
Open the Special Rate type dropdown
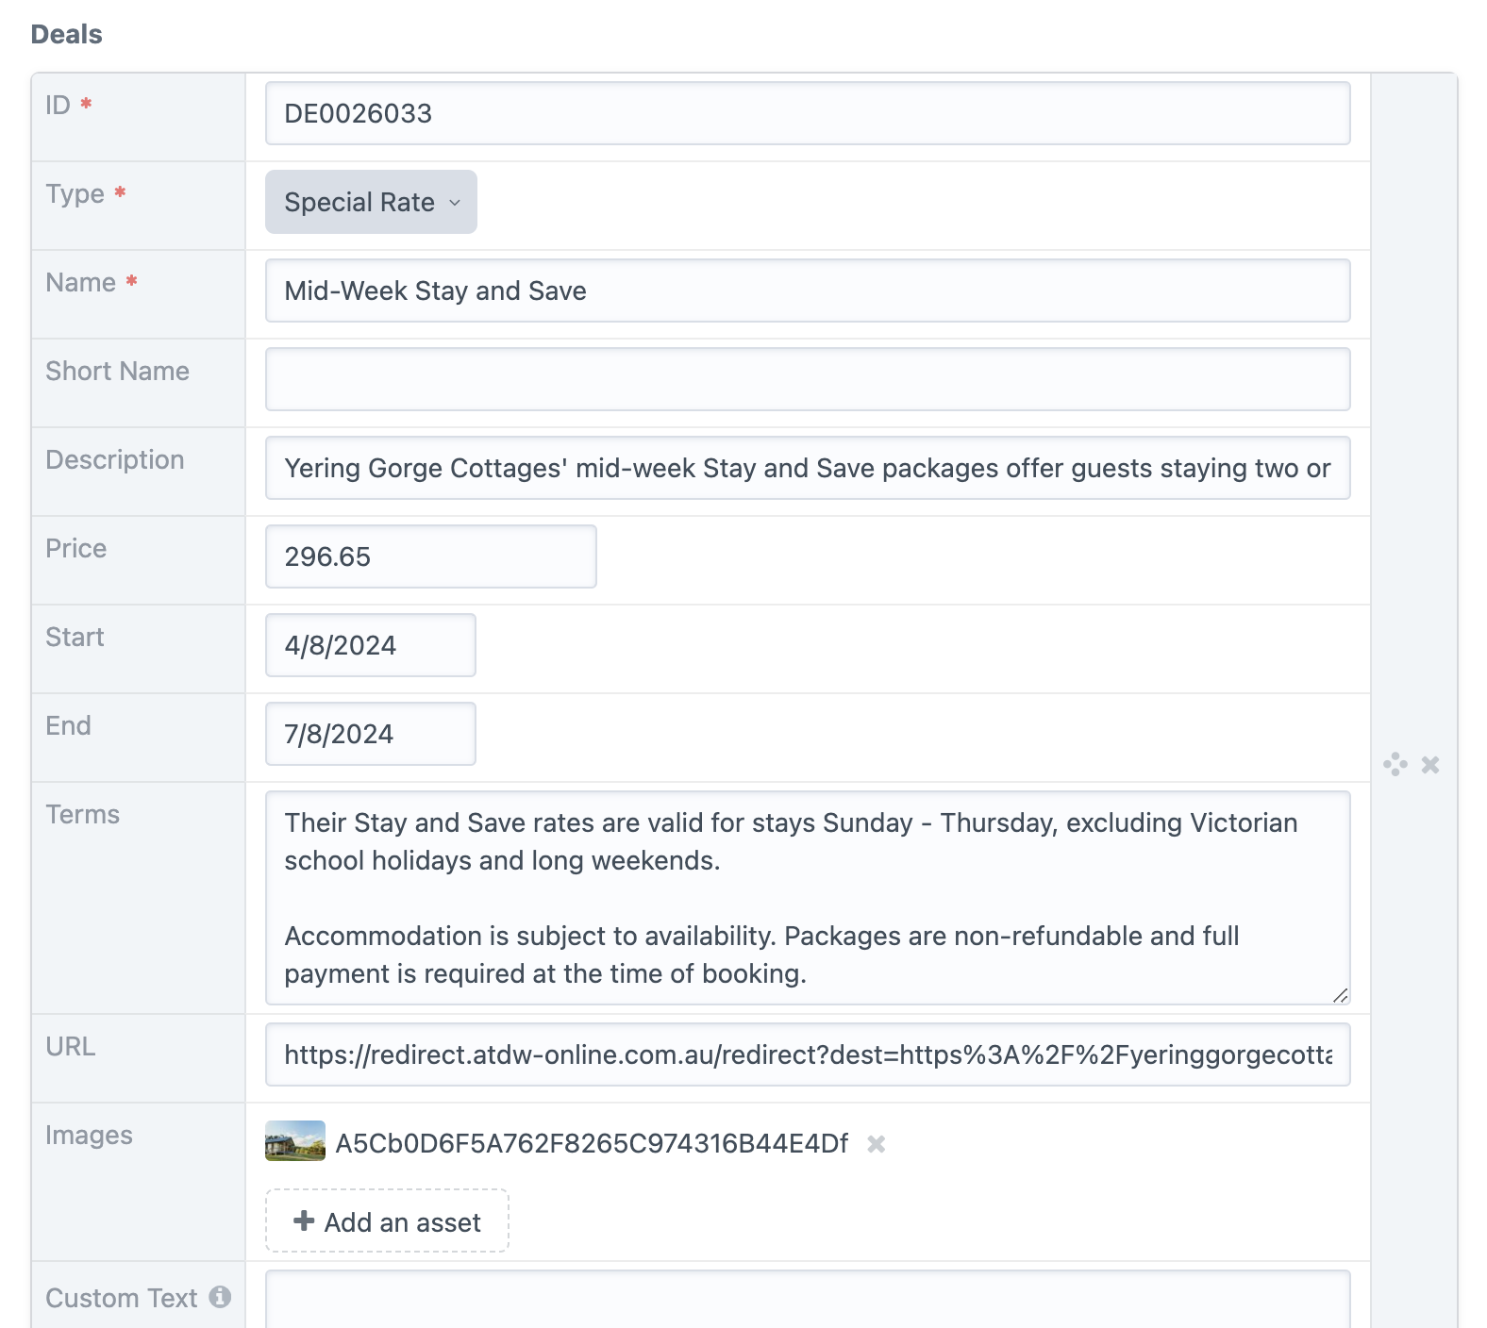click(371, 202)
